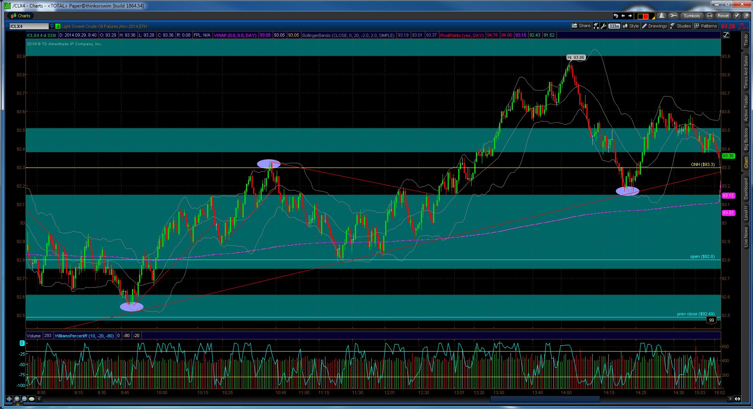This screenshot has height=409, width=753.
Task: Click the Reset button
Action: click(723, 16)
